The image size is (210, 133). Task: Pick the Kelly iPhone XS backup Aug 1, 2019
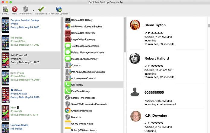point(31,112)
